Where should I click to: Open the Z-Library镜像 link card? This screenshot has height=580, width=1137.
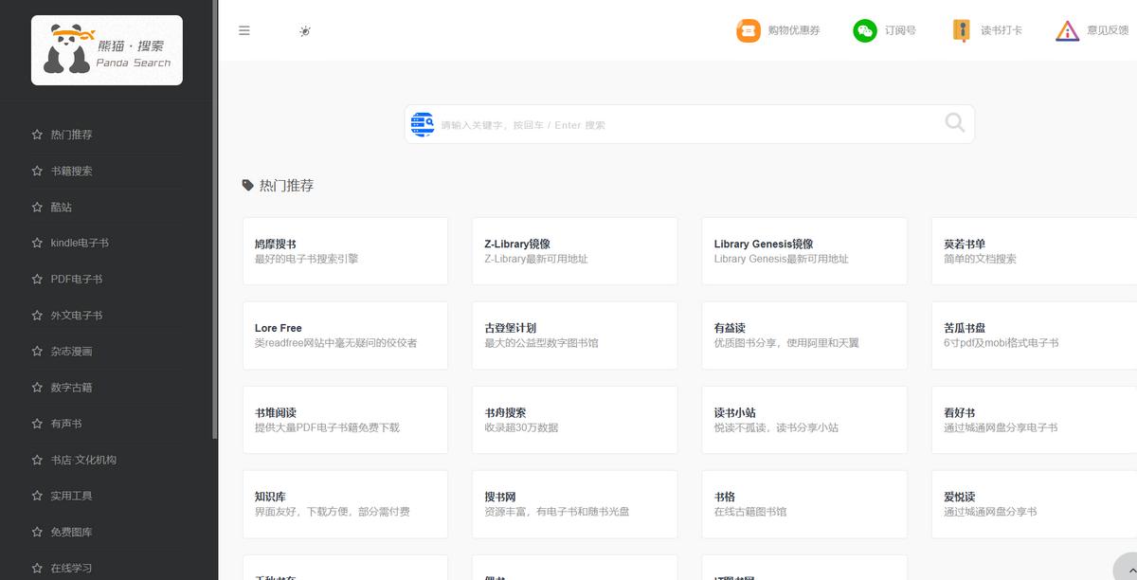tap(574, 250)
